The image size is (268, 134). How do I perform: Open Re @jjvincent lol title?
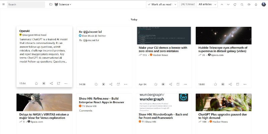(x=90, y=32)
